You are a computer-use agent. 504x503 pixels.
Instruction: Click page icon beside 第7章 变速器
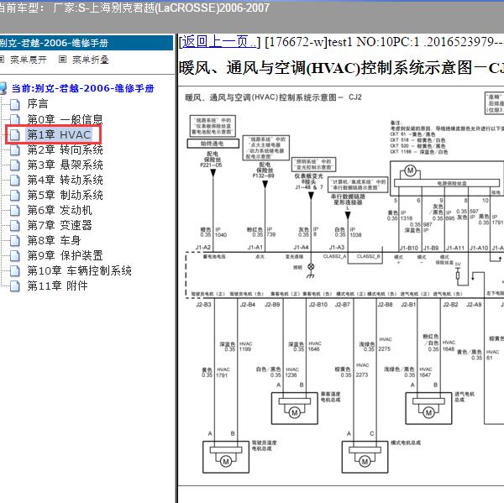[x=15, y=225]
